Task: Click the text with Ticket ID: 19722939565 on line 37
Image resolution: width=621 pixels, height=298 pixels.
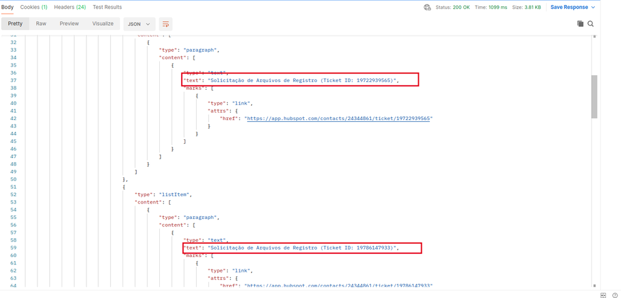Action: (302, 80)
